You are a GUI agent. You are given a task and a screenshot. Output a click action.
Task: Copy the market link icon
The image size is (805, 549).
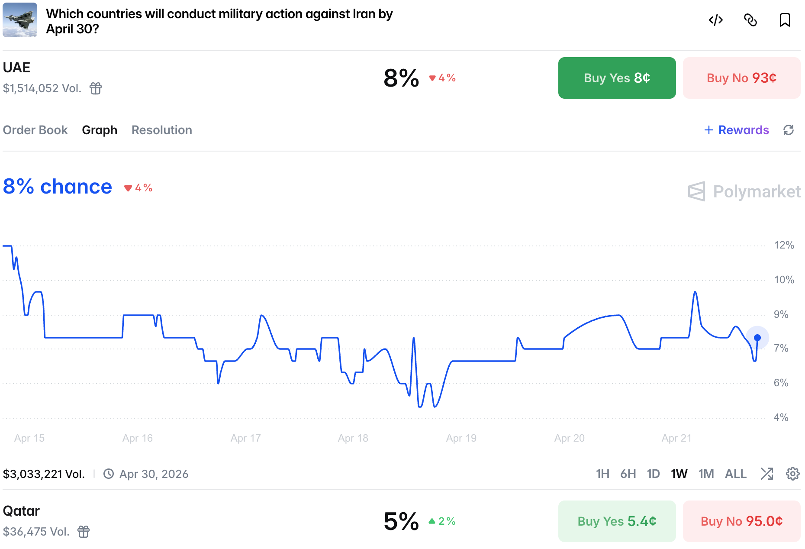(750, 20)
